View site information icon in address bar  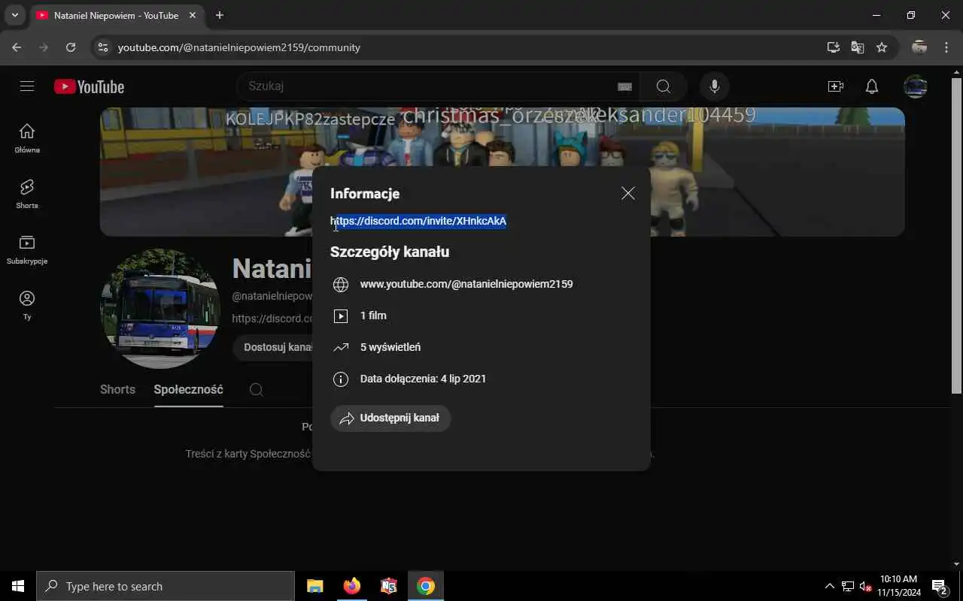[x=103, y=47]
